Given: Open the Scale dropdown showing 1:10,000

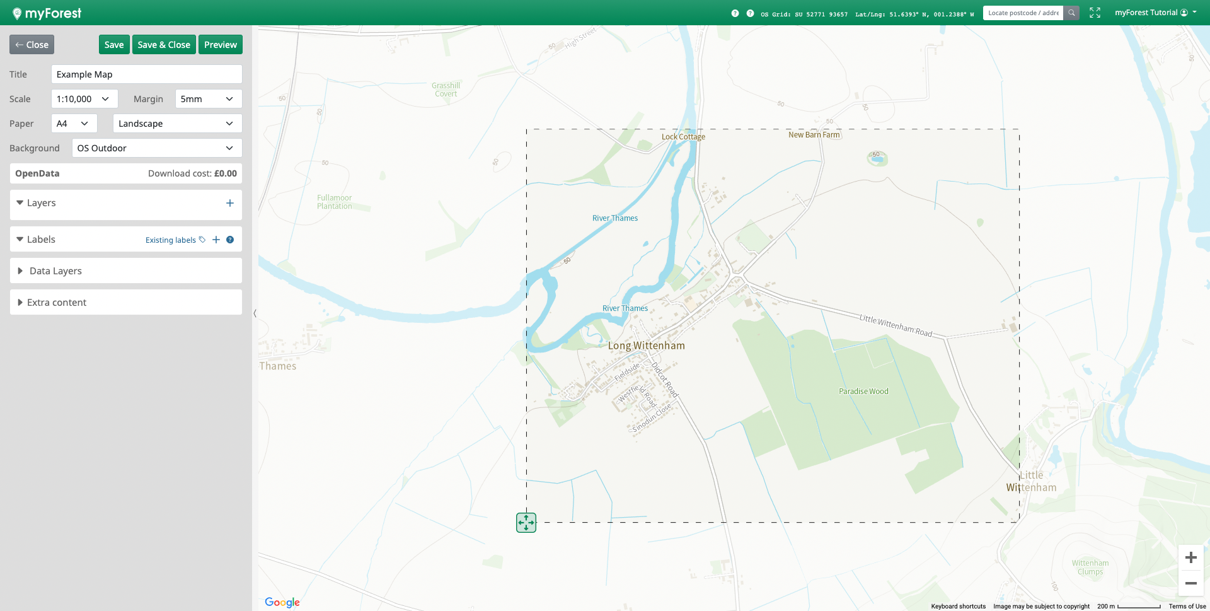Looking at the screenshot, I should pyautogui.click(x=84, y=99).
